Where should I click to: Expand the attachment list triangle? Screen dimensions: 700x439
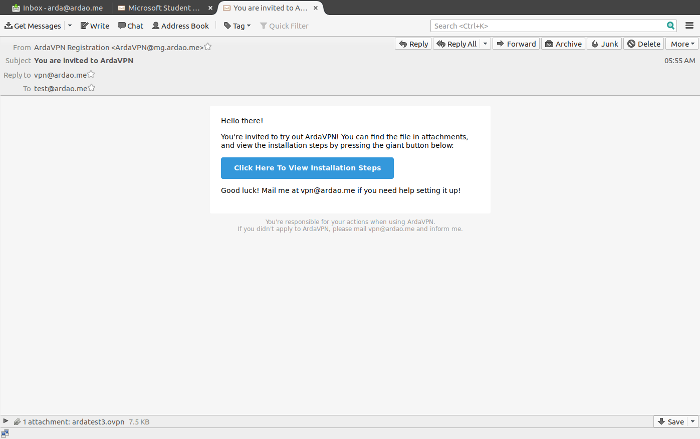point(6,421)
